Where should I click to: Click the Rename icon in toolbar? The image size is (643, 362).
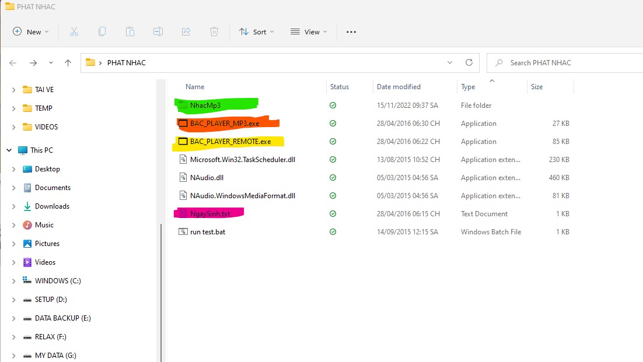[x=158, y=32]
